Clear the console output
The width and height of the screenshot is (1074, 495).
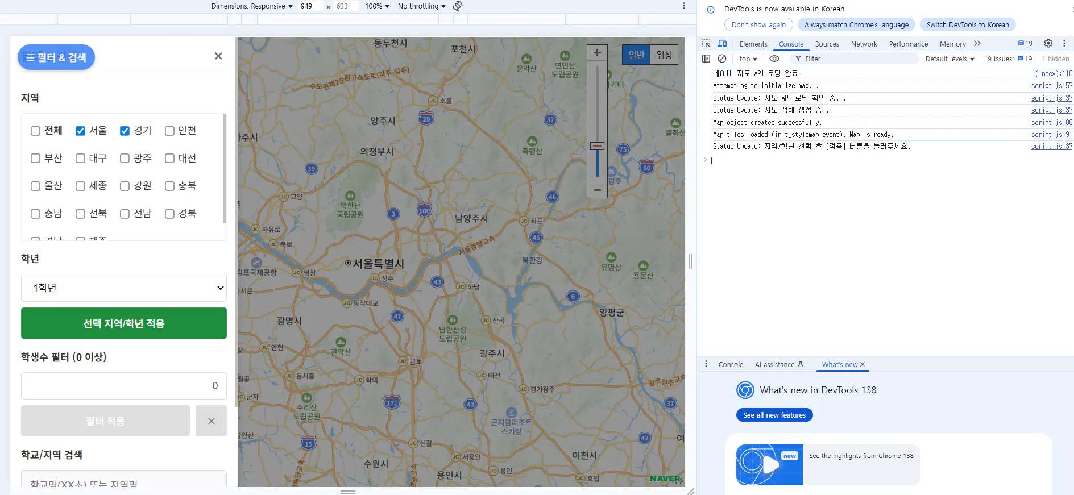coord(722,59)
